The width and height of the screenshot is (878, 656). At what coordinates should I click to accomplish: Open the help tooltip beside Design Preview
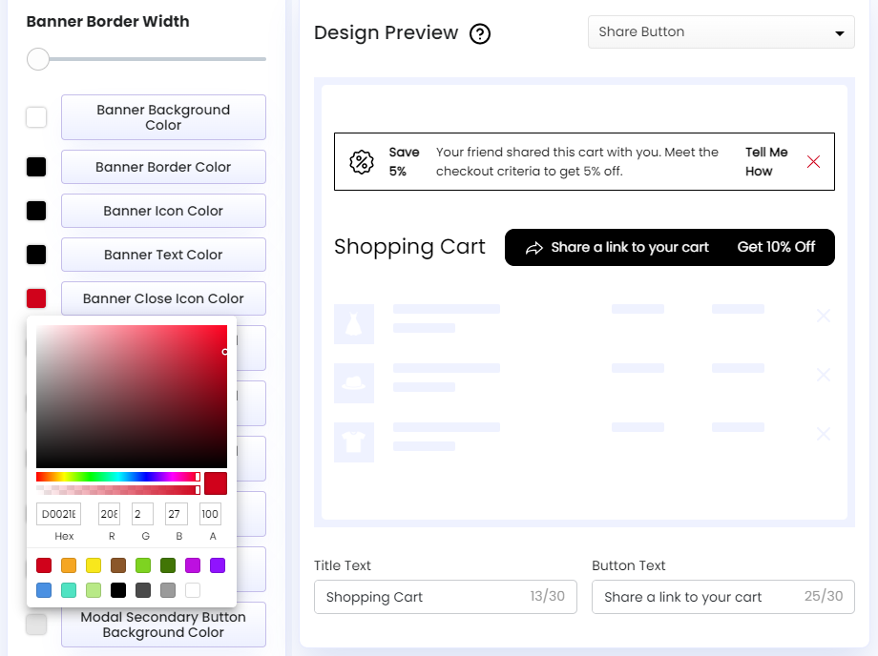(480, 32)
